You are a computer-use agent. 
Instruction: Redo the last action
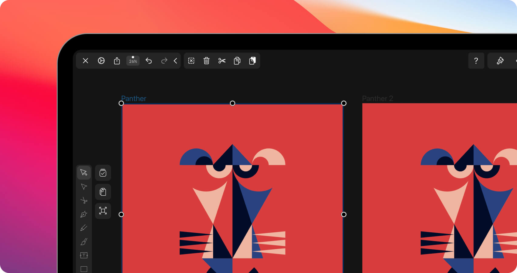[164, 61]
